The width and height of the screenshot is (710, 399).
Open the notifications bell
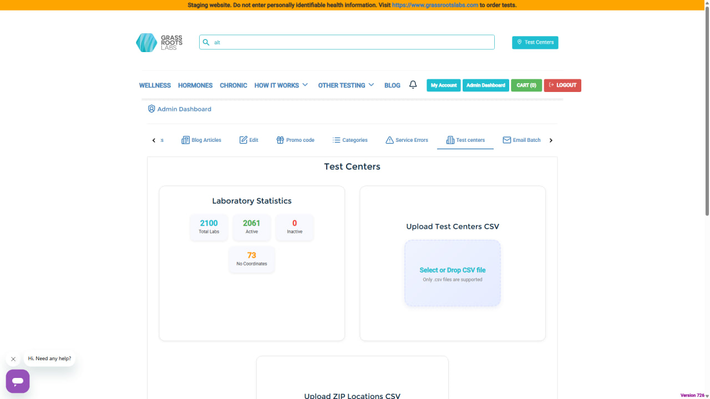click(413, 85)
